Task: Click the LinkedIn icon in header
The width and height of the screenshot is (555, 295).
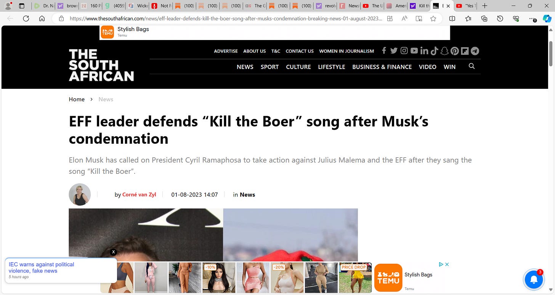Action: tap(424, 51)
